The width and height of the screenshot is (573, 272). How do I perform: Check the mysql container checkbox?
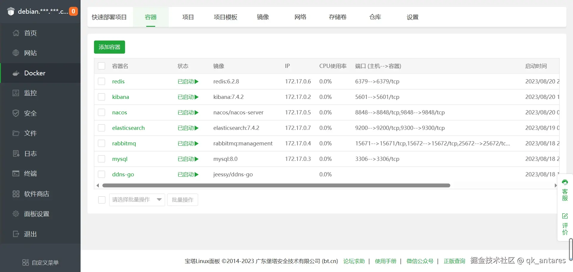[101, 159]
